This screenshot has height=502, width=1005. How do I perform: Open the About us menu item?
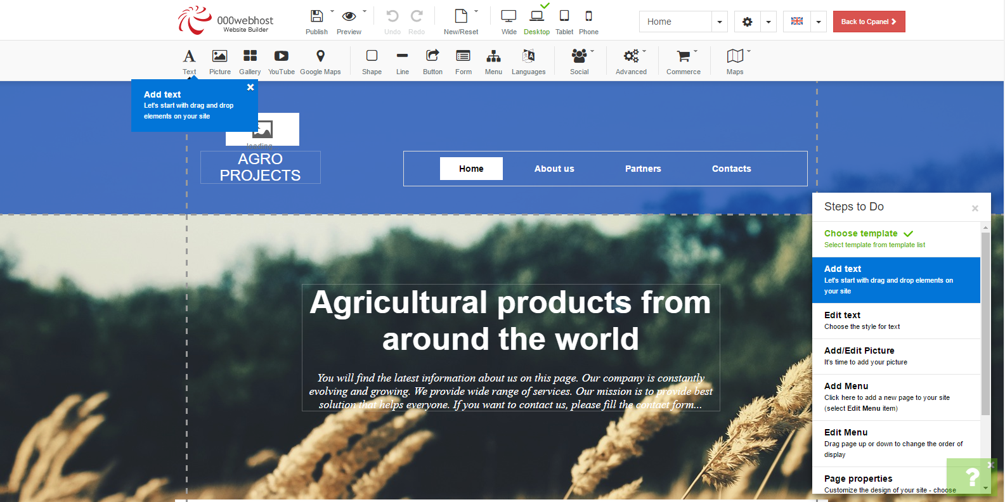pyautogui.click(x=554, y=169)
